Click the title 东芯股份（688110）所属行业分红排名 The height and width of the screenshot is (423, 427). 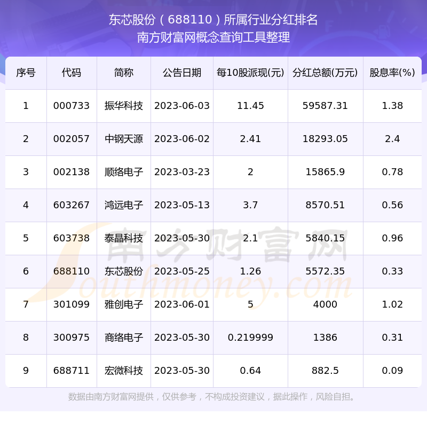click(213, 20)
